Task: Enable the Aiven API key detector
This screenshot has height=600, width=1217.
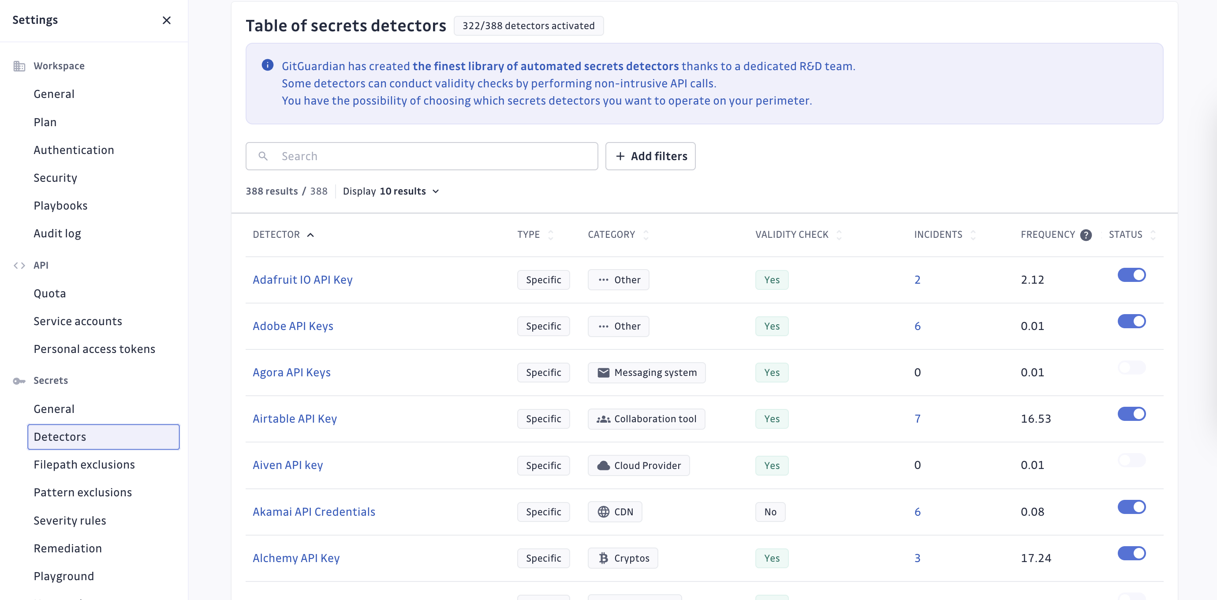Action: click(x=1131, y=461)
